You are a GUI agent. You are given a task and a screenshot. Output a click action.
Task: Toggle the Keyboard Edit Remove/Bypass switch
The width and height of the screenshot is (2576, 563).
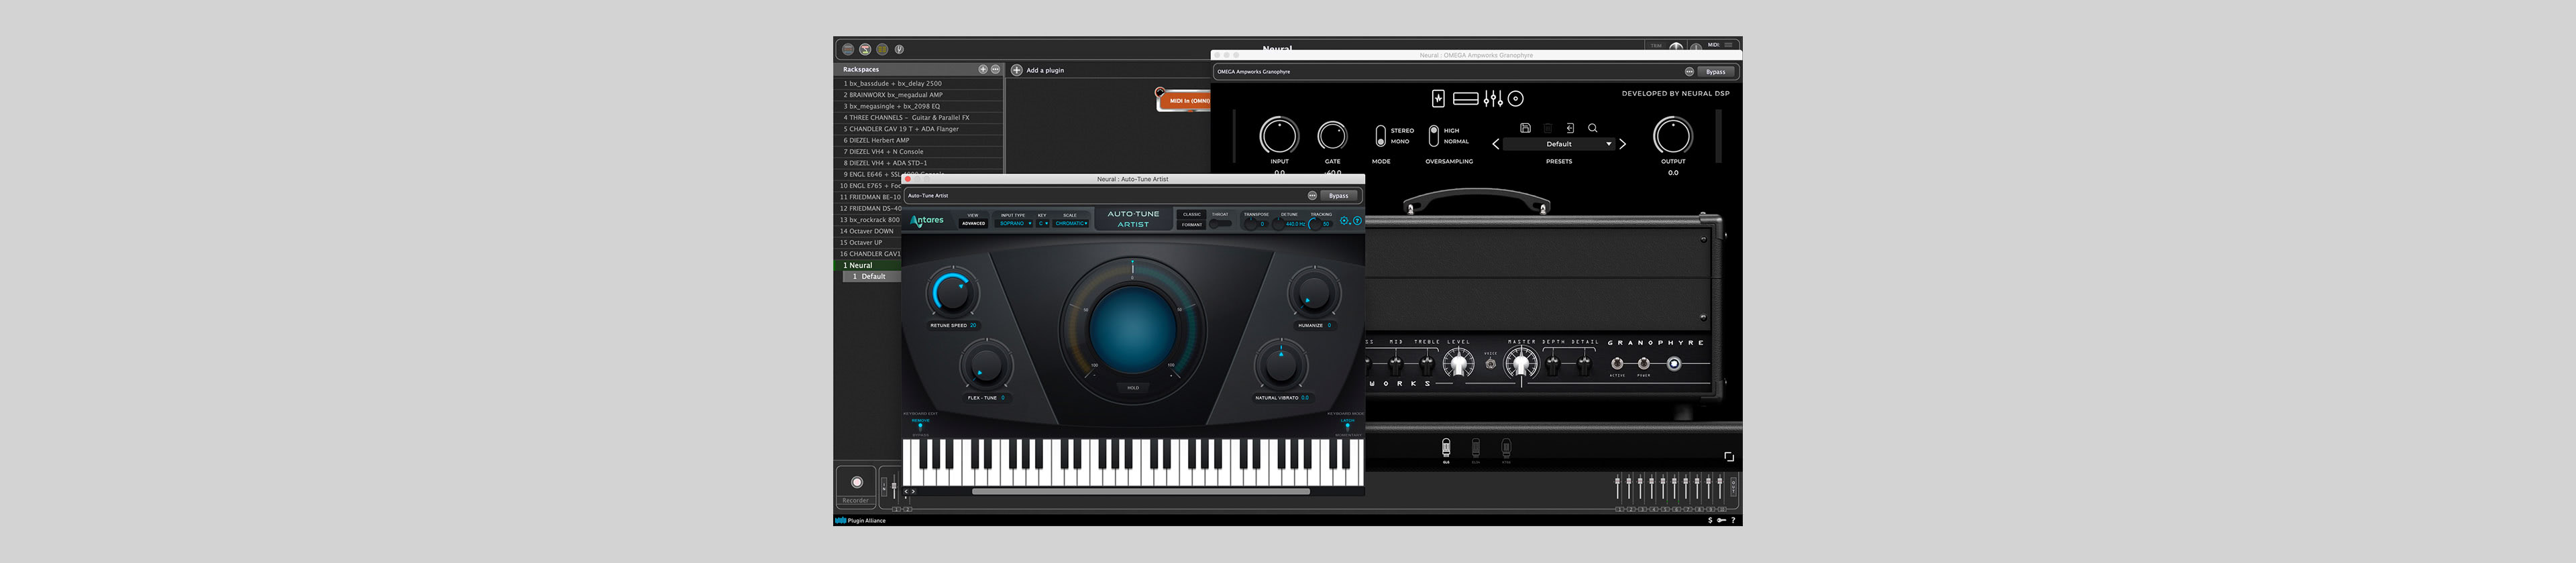tap(920, 427)
